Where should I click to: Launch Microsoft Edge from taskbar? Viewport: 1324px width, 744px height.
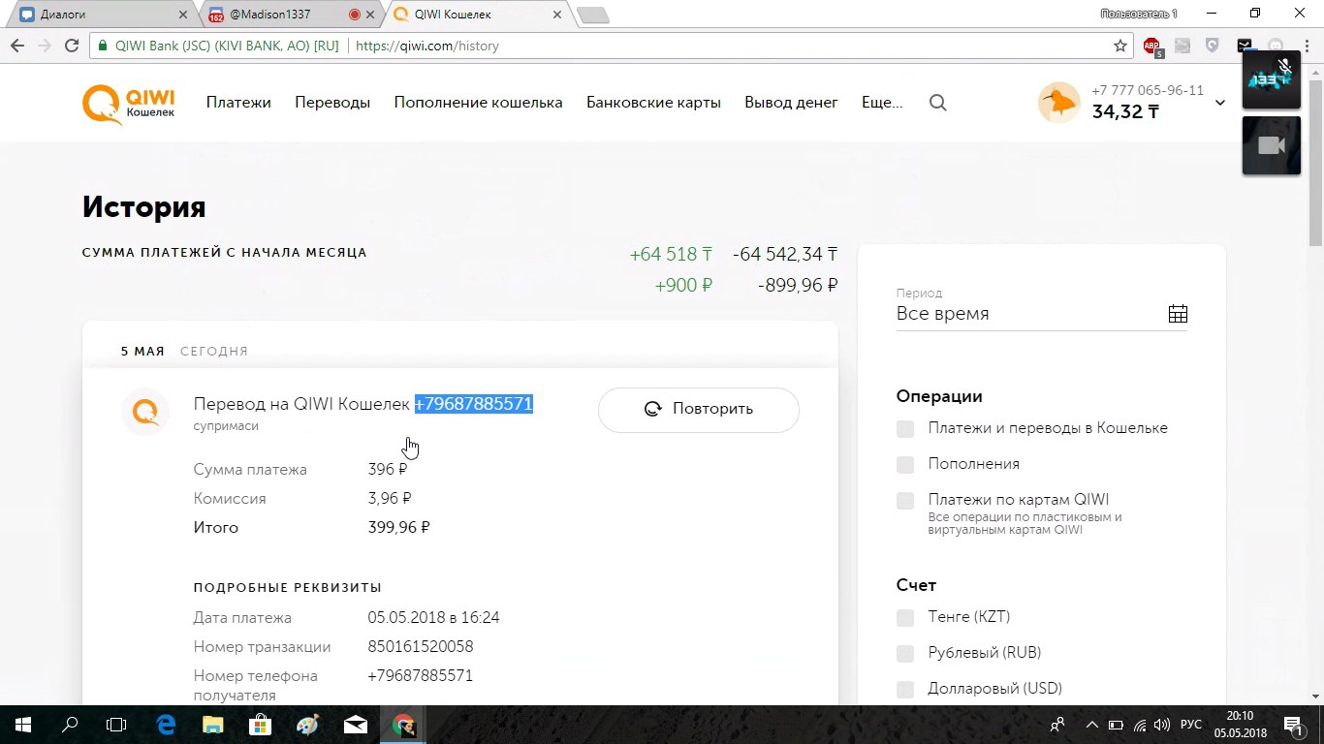point(166,725)
